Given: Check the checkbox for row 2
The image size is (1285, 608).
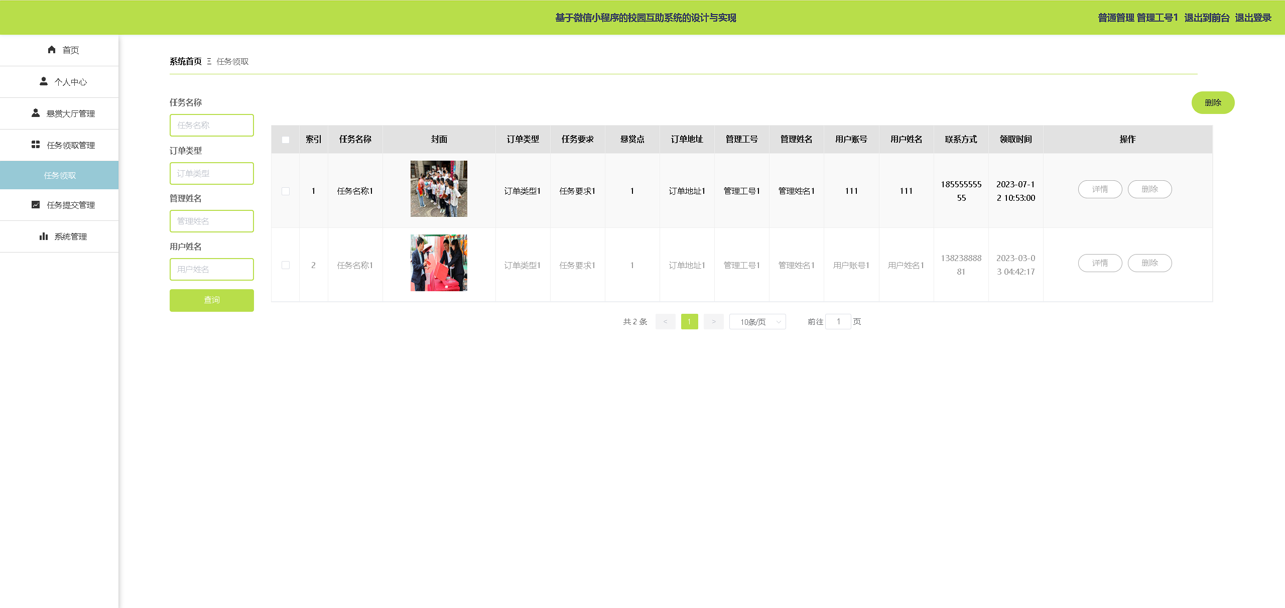Looking at the screenshot, I should coord(286,265).
